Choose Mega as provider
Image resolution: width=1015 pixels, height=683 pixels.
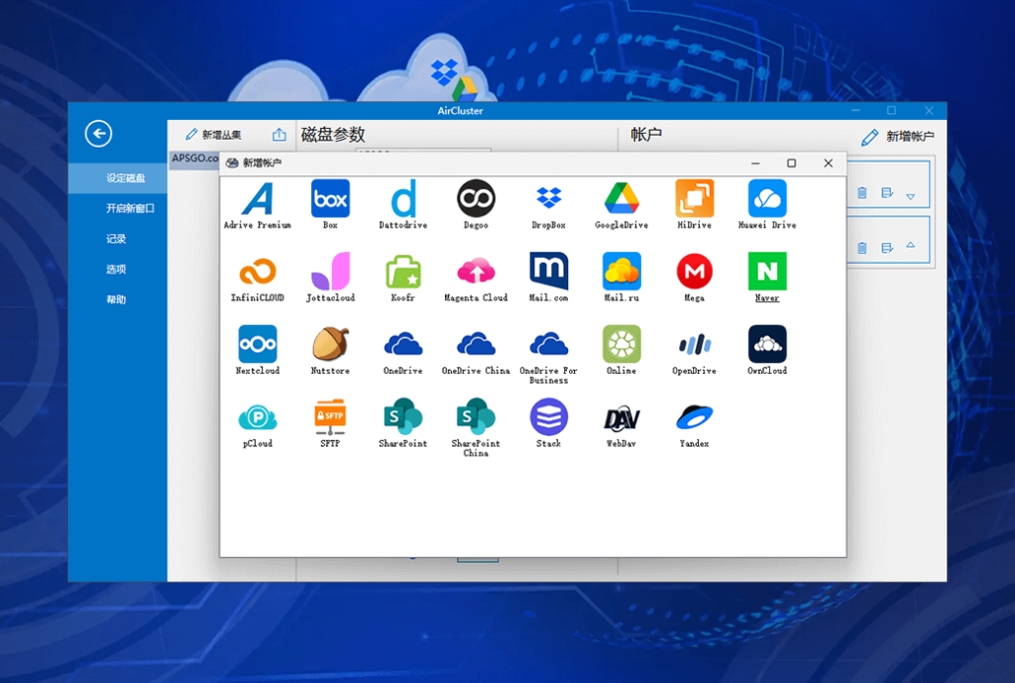[x=694, y=278]
